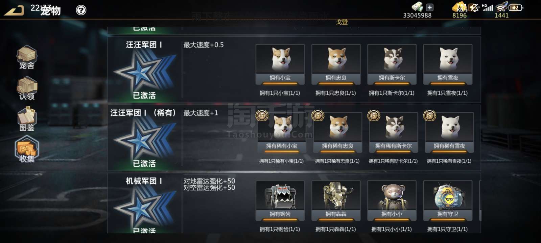This screenshot has height=243, width=541.
Task: Tap the cash currency icon
Action: click(x=417, y=7)
